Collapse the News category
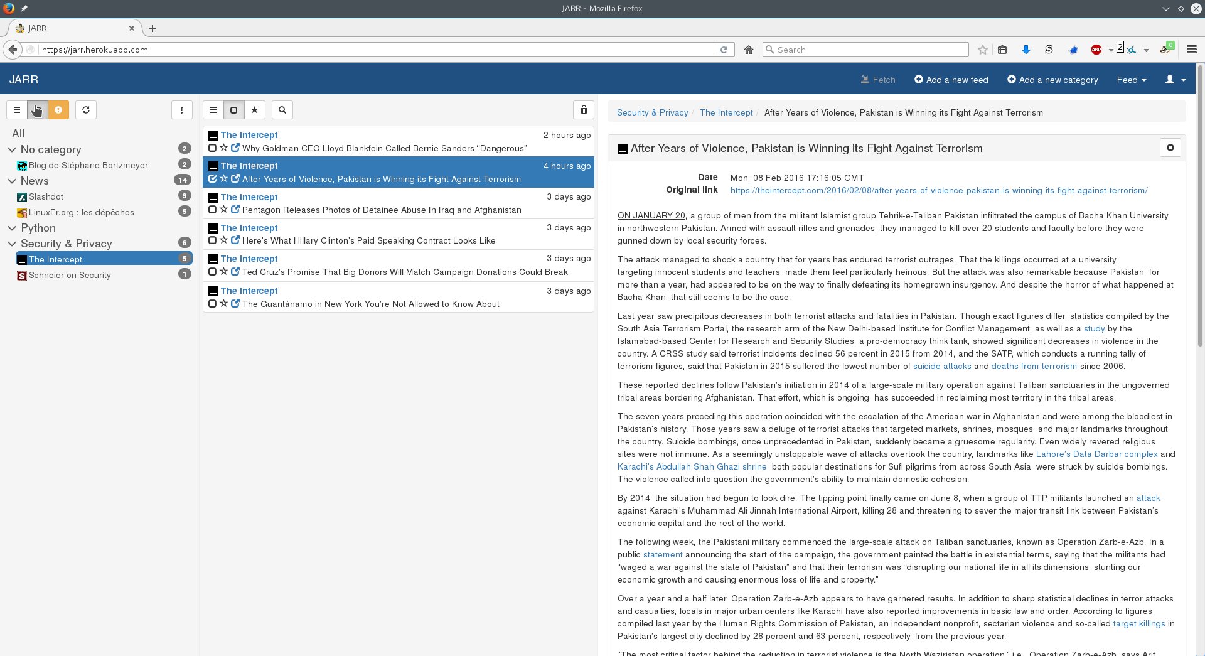 pos(12,181)
